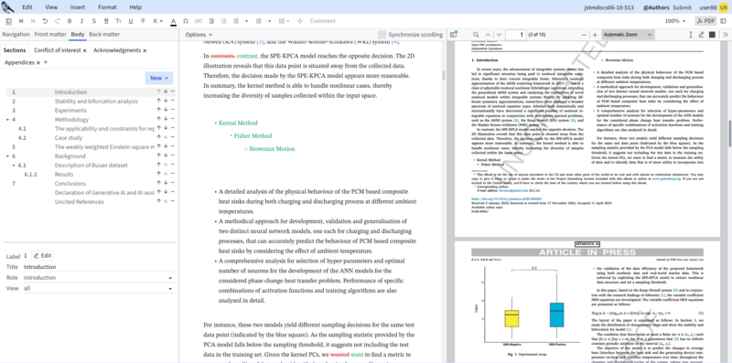Image resolution: width=732 pixels, height=363 pixels.
Task: Switch to the Navigation tab
Action: tap(16, 34)
